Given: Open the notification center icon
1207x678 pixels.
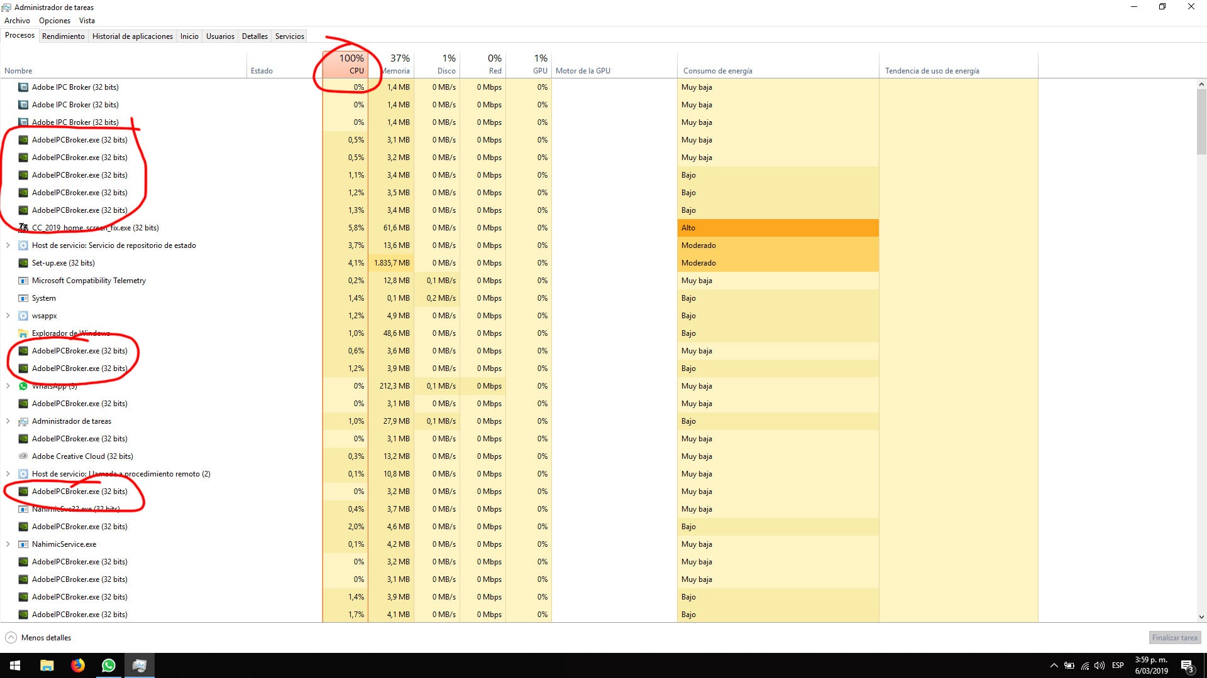Looking at the screenshot, I should point(1187,665).
